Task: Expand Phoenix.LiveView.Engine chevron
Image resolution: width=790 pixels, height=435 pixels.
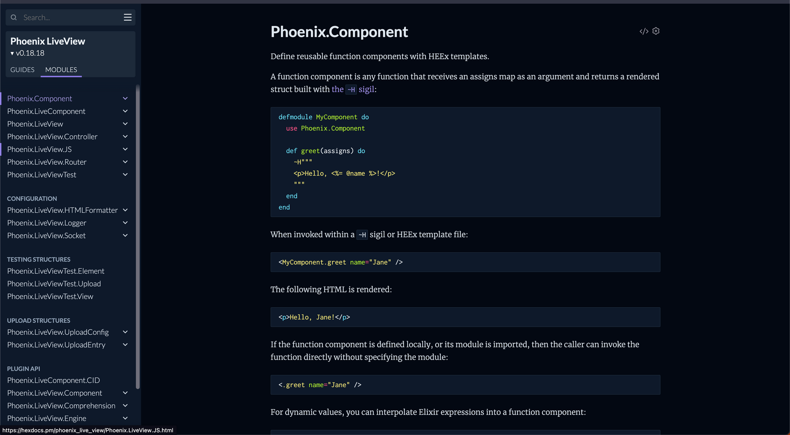Action: pyautogui.click(x=125, y=418)
